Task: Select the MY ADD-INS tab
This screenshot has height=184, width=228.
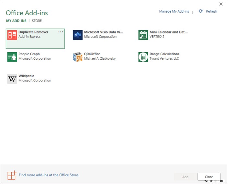Action: 17,21
